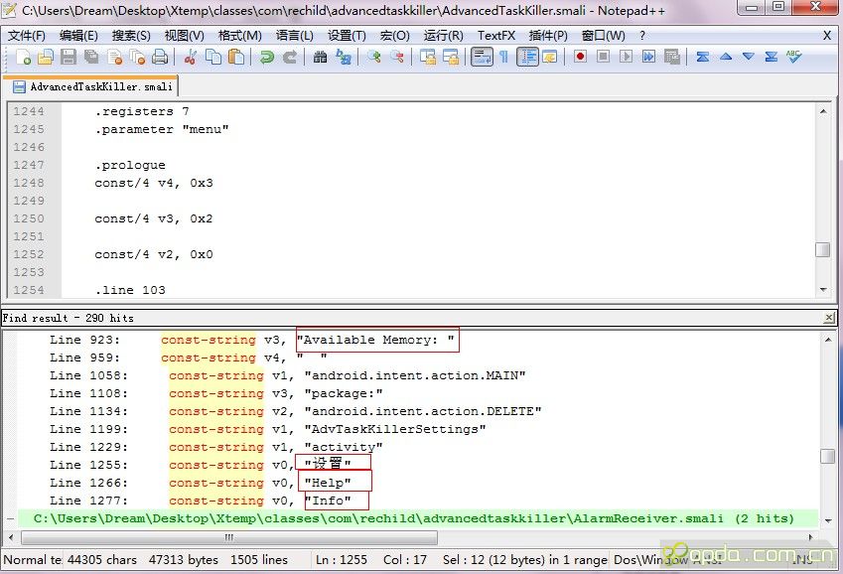This screenshot has width=843, height=574.
Task: Open a file with the folder icon
Action: point(45,58)
